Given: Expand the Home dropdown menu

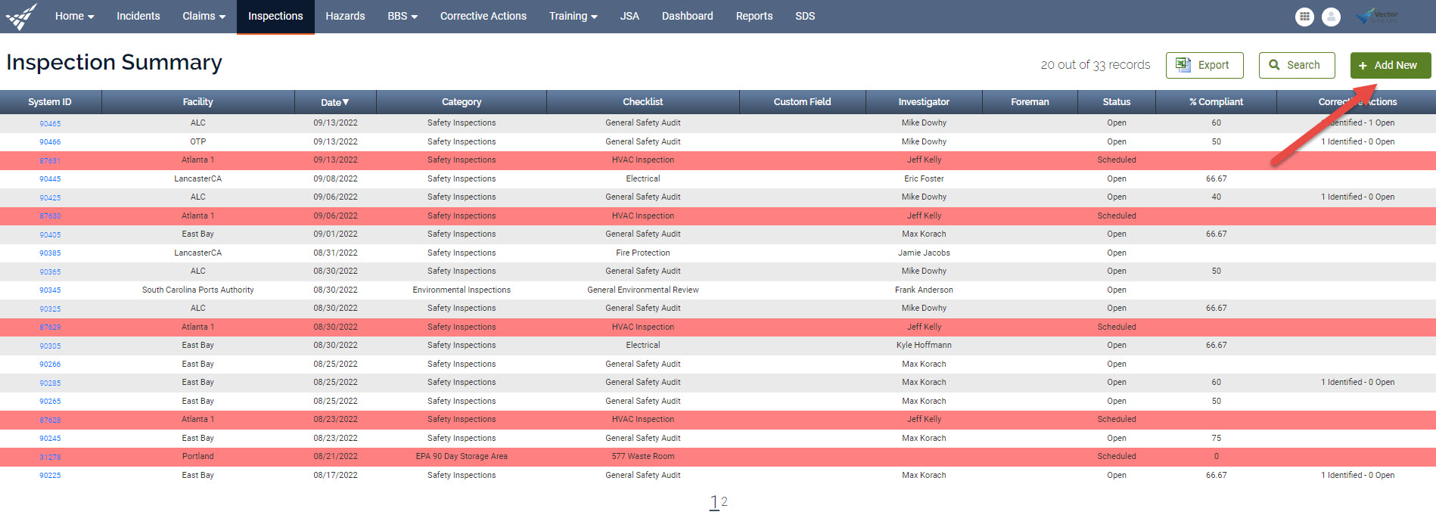Looking at the screenshot, I should click(x=74, y=16).
